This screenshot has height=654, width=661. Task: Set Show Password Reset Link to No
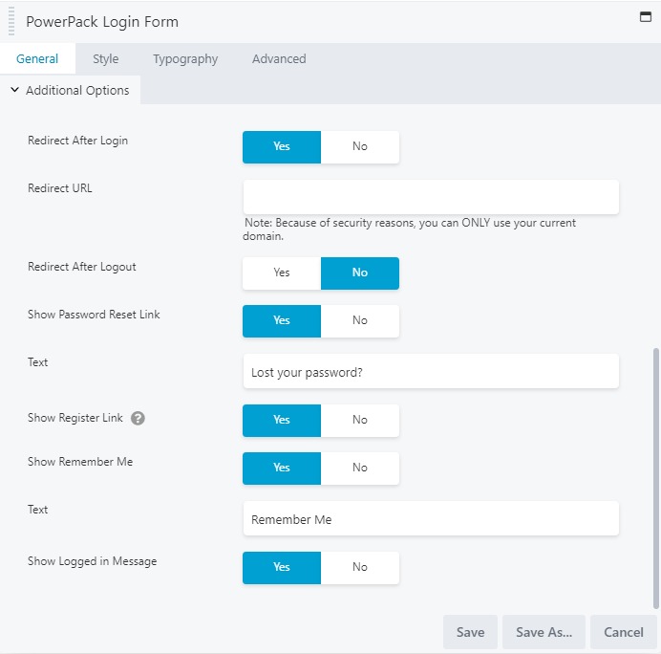click(360, 320)
